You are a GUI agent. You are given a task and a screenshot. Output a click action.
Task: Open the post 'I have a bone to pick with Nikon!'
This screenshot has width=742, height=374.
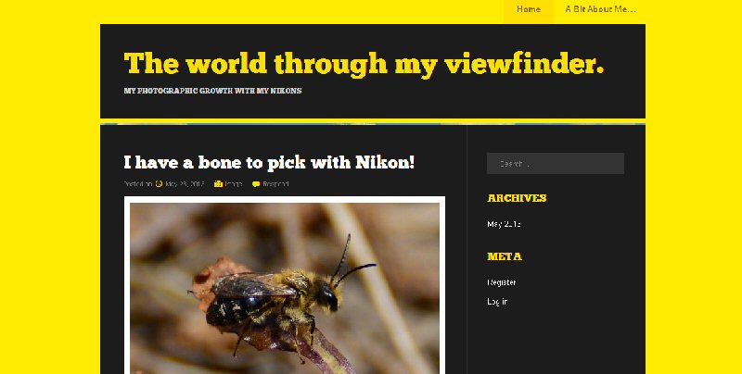(x=269, y=163)
